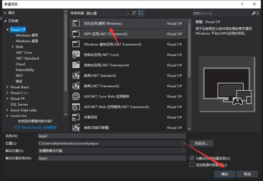
Task: Expand the Visual C++ node
Action: pos(7,93)
